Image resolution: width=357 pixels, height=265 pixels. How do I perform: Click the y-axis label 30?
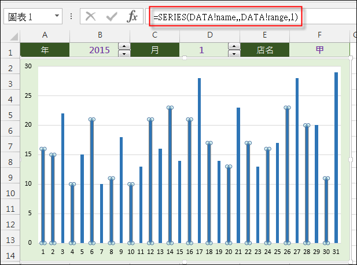tap(28, 66)
